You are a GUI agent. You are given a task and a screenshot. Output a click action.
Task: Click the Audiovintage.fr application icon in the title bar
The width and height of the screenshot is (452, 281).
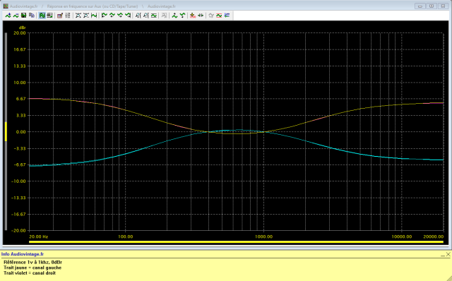tap(6, 6)
